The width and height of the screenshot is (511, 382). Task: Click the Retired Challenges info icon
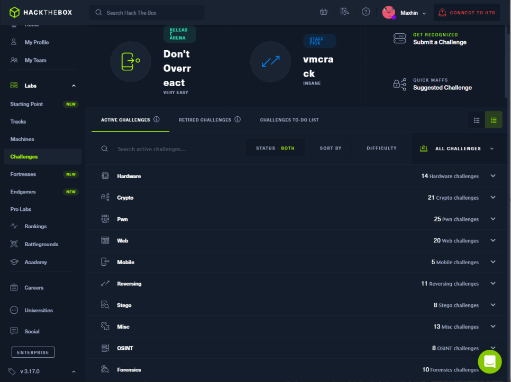(238, 119)
